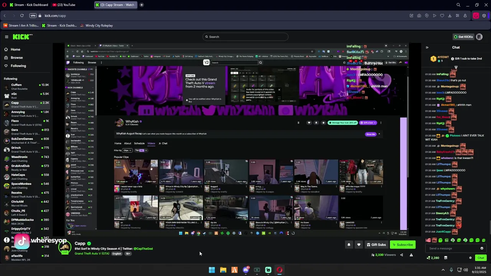The width and height of the screenshot is (491, 276).
Task: Share the stream via share icon
Action: click(402, 255)
